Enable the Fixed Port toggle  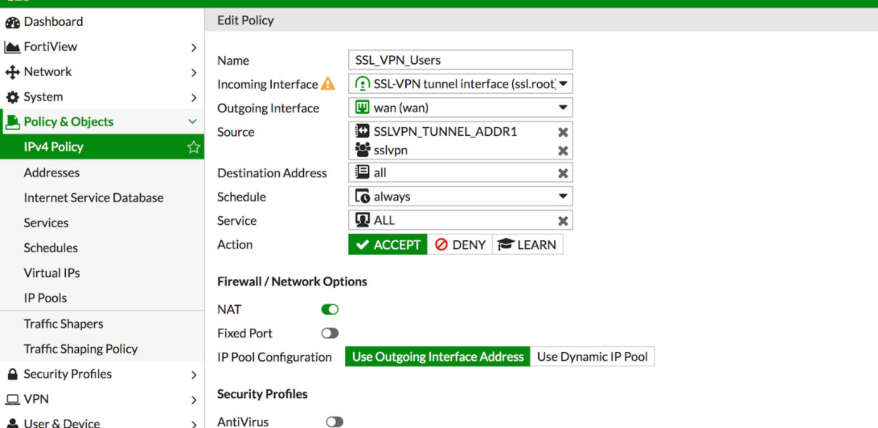coord(330,333)
